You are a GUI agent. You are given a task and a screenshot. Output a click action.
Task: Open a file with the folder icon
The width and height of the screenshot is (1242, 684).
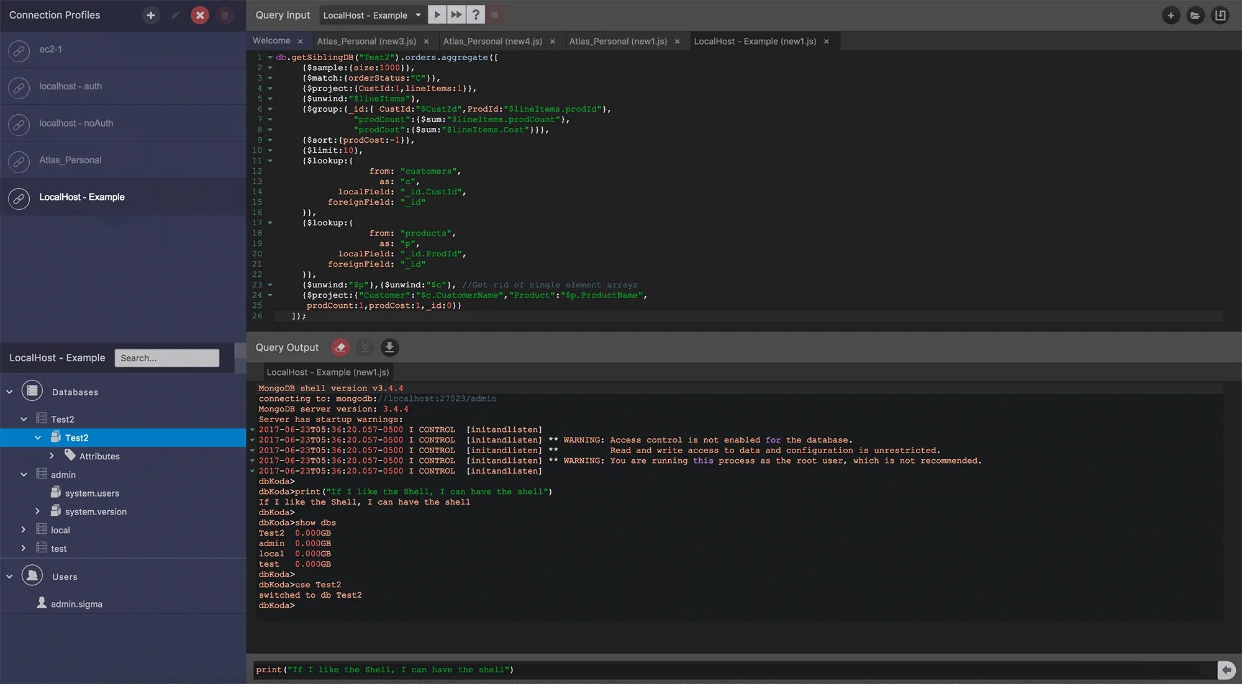pos(1195,16)
